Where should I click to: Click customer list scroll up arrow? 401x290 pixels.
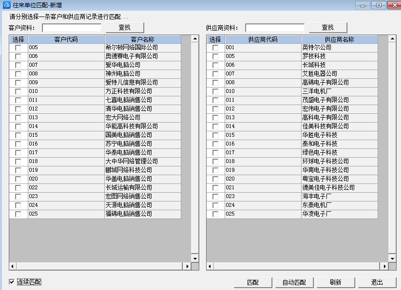tap(195, 39)
